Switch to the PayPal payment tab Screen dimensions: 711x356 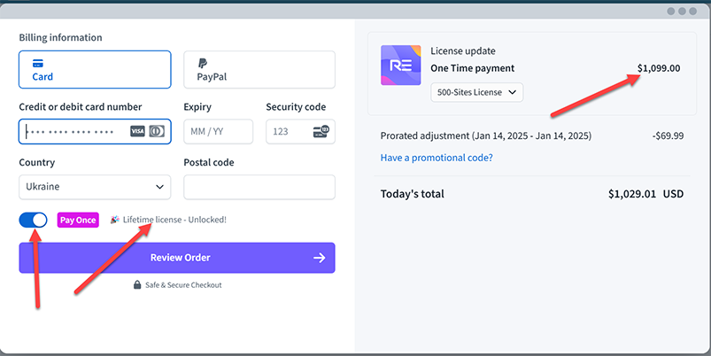point(259,69)
